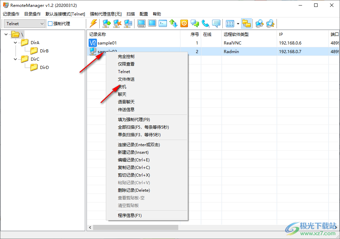Sort by the IP column header

coord(302,34)
